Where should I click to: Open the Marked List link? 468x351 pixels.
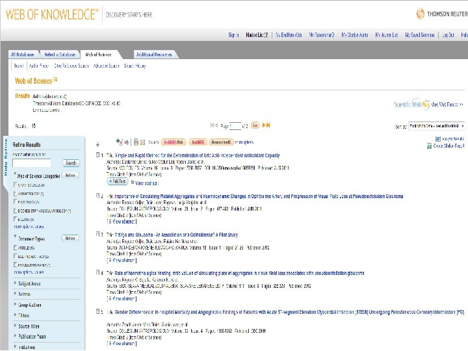tap(257, 35)
